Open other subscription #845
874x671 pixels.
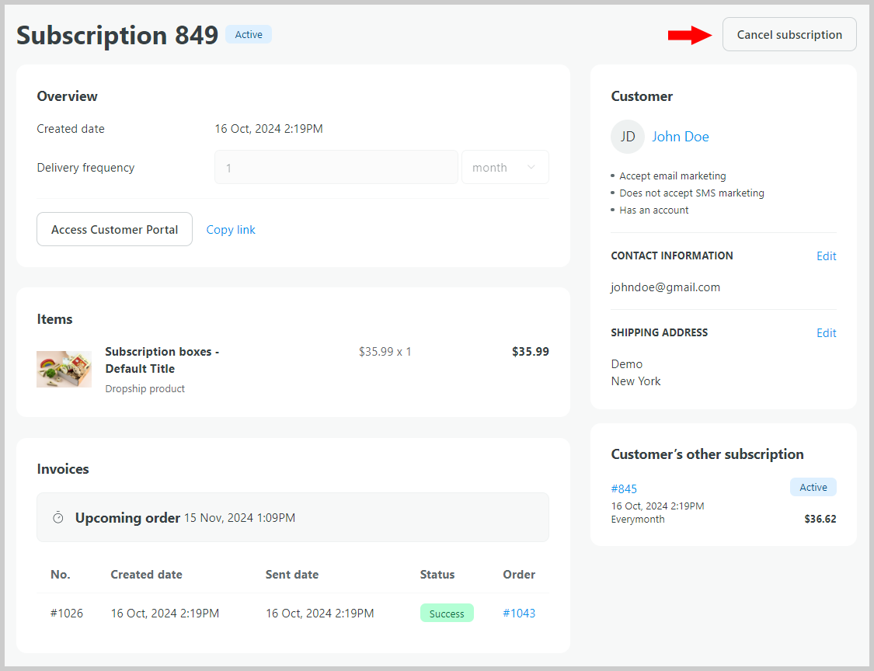click(x=624, y=488)
